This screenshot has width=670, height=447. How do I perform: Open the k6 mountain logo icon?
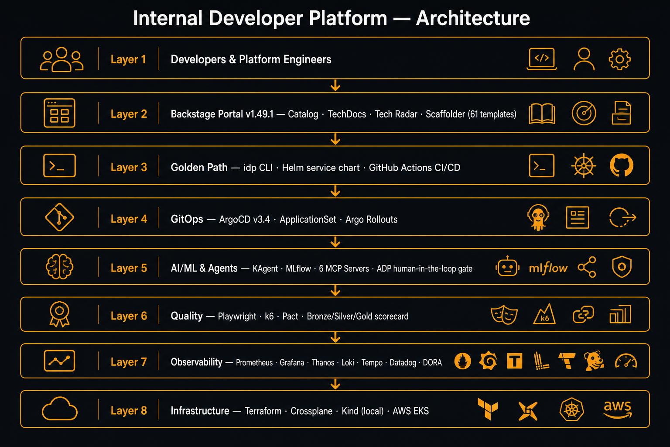544,314
